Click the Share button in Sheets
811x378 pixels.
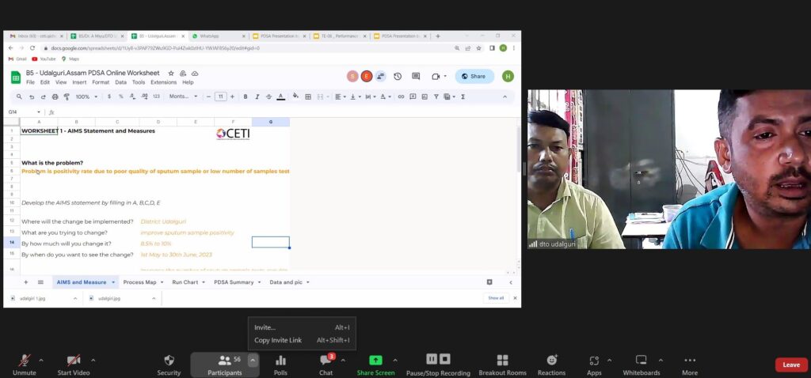point(474,76)
